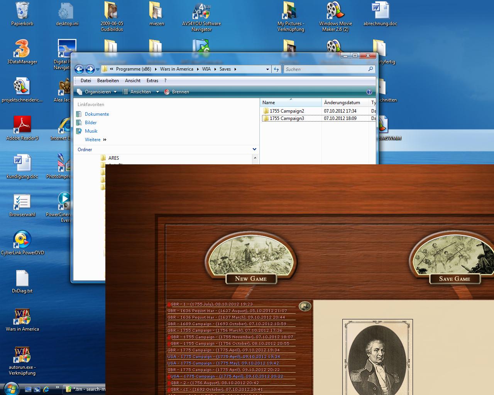The width and height of the screenshot is (494, 395).
Task: Open the Organisieren dropdown menu
Action: [97, 92]
